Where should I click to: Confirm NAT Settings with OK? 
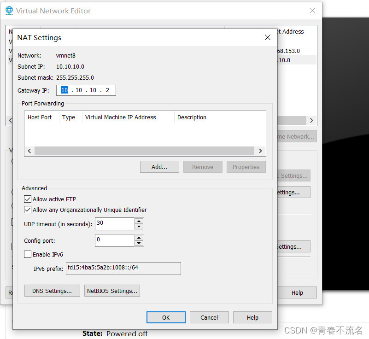coord(166,317)
